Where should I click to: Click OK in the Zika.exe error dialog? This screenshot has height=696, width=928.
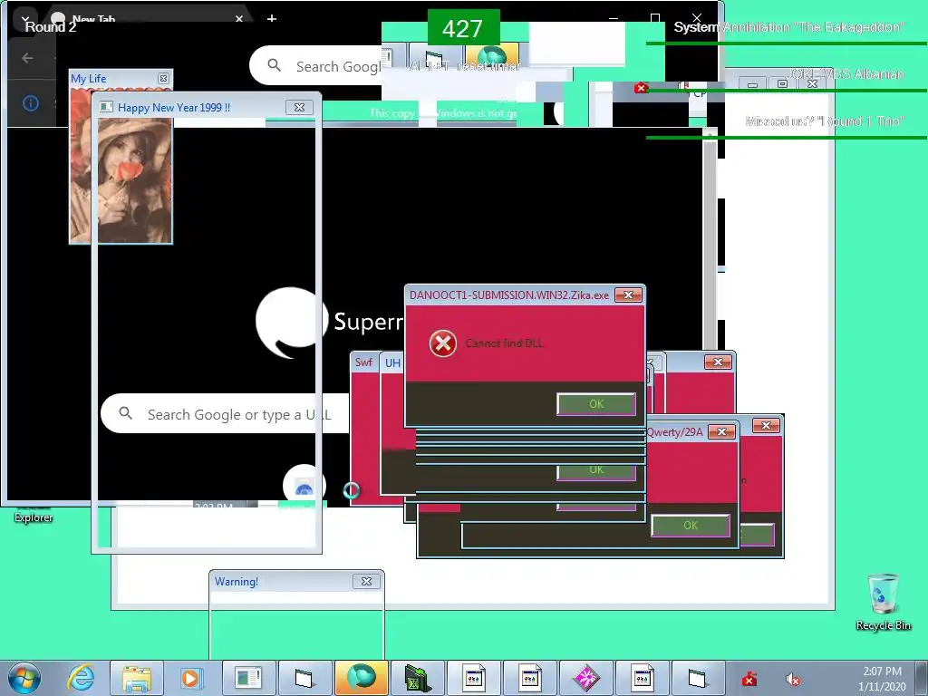coord(596,403)
